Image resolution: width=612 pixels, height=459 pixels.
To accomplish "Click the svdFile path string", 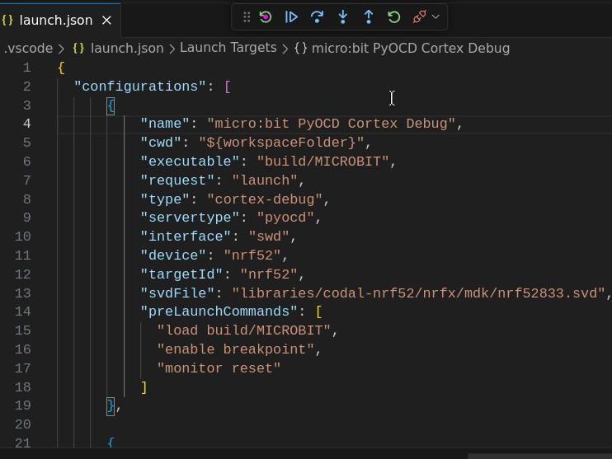I will click(418, 293).
